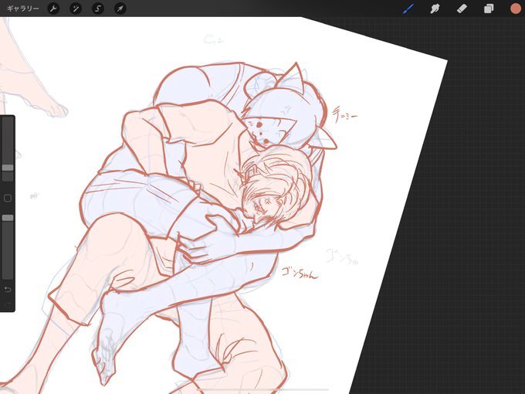Select the Brush tool
525x394 pixels.
coord(408,8)
